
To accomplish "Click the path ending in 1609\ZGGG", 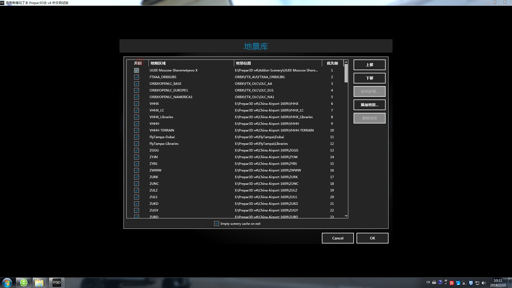I will pos(267,150).
